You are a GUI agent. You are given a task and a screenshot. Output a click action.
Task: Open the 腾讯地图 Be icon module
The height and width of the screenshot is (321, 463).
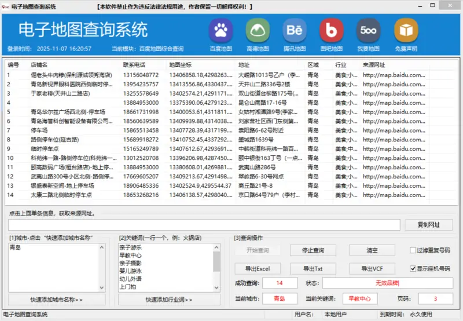coord(295,30)
